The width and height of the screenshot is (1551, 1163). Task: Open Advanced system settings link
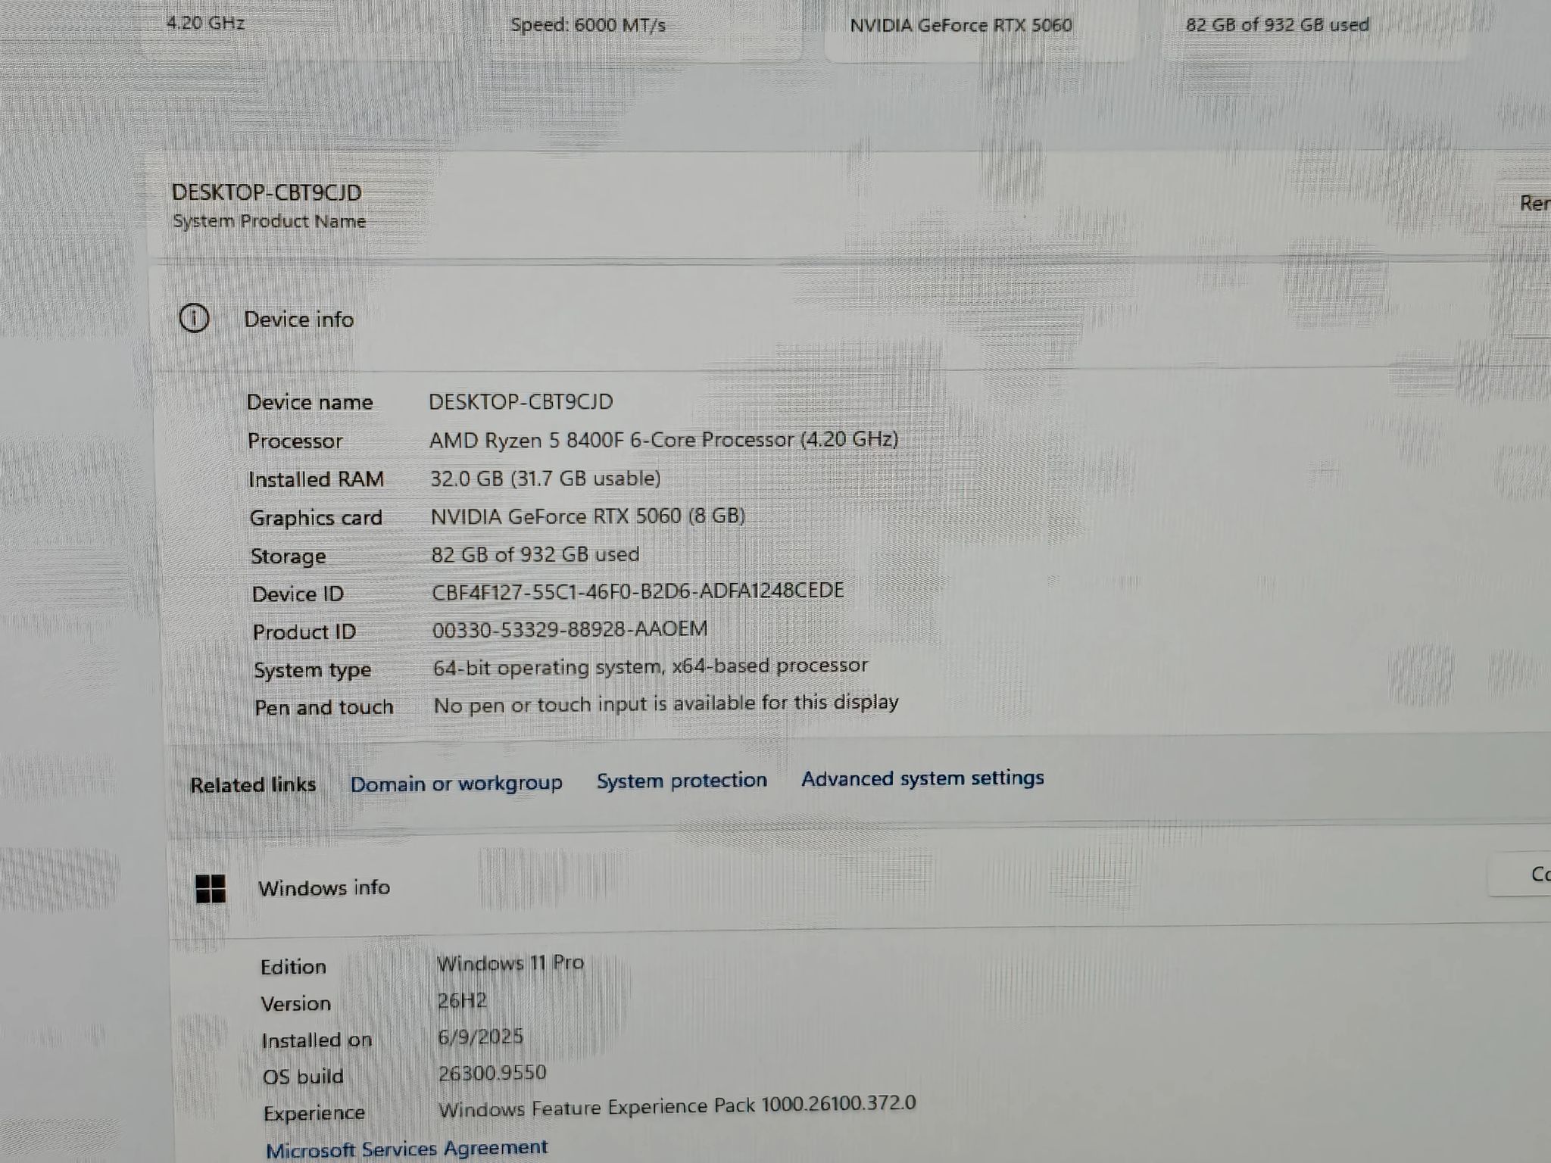pyautogui.click(x=922, y=778)
